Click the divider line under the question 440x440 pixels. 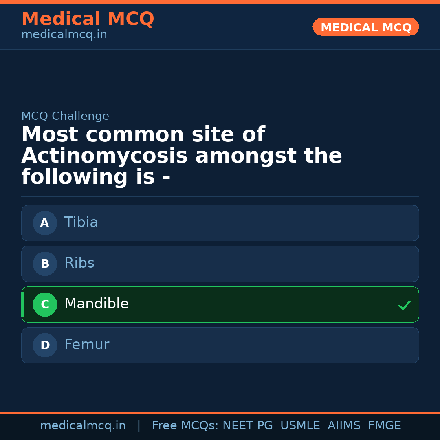coord(220,197)
